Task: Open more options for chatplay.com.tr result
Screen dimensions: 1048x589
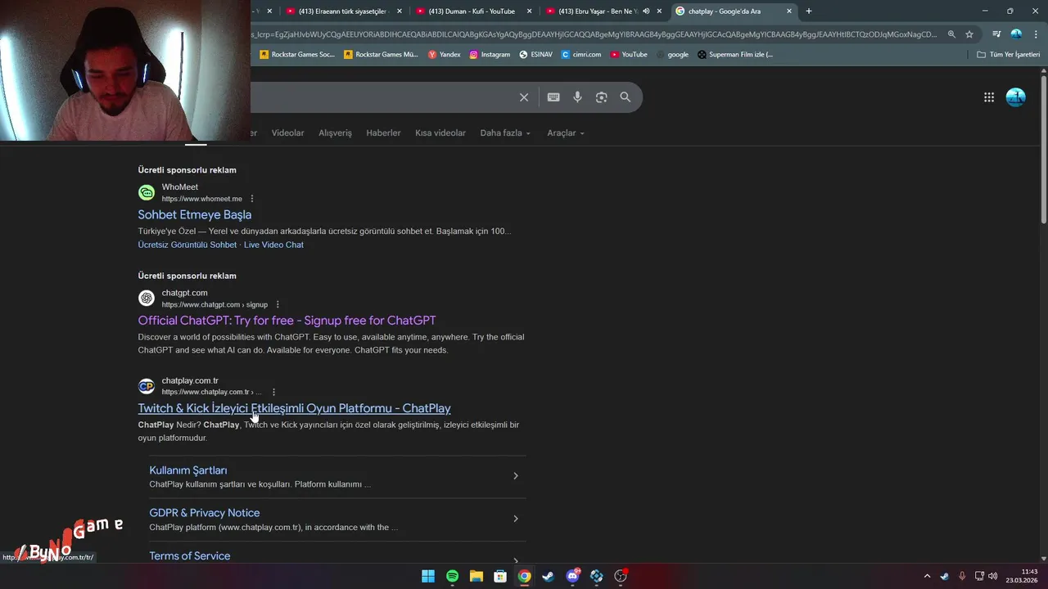Action: click(273, 392)
